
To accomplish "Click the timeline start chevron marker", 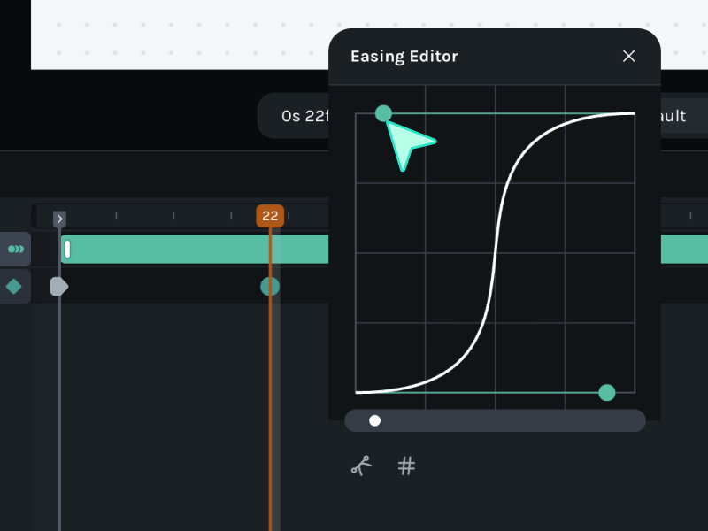I will 59,219.
